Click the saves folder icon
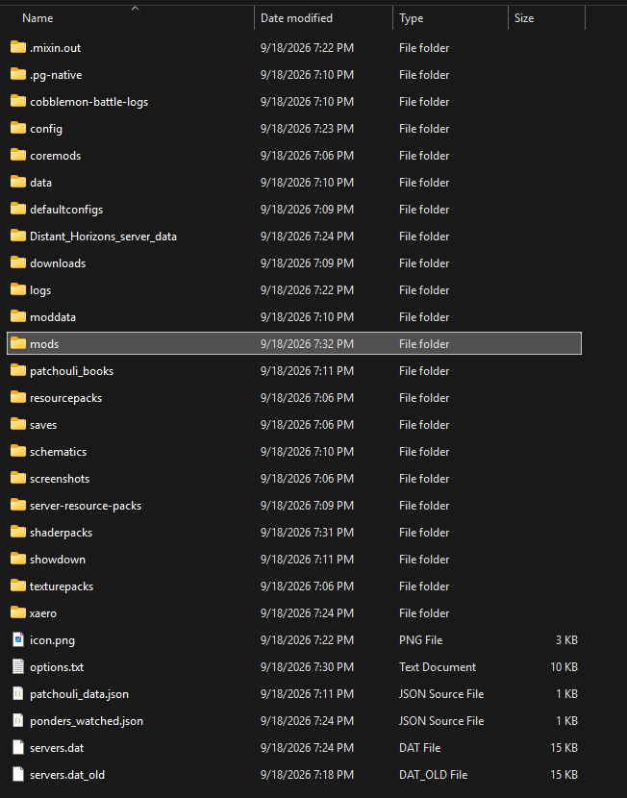627x798 pixels. (18, 424)
